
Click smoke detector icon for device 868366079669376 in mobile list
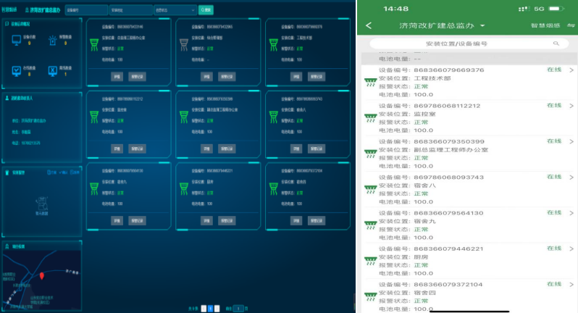point(370,82)
